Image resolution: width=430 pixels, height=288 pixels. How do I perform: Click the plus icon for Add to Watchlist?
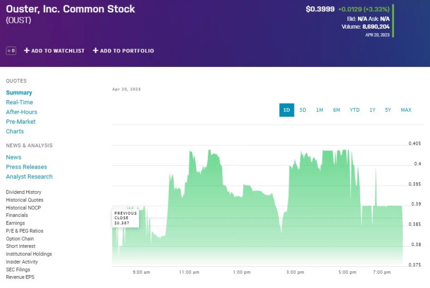pos(27,51)
